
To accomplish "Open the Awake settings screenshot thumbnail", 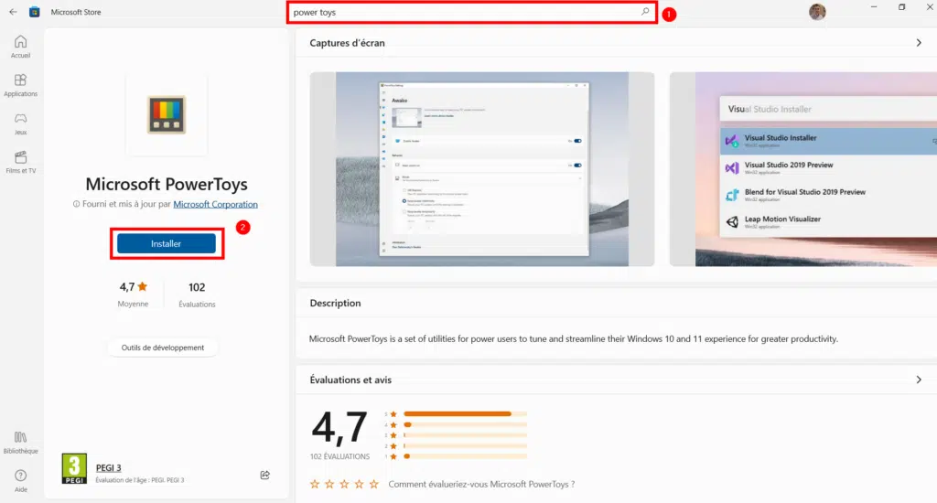I will click(481, 169).
